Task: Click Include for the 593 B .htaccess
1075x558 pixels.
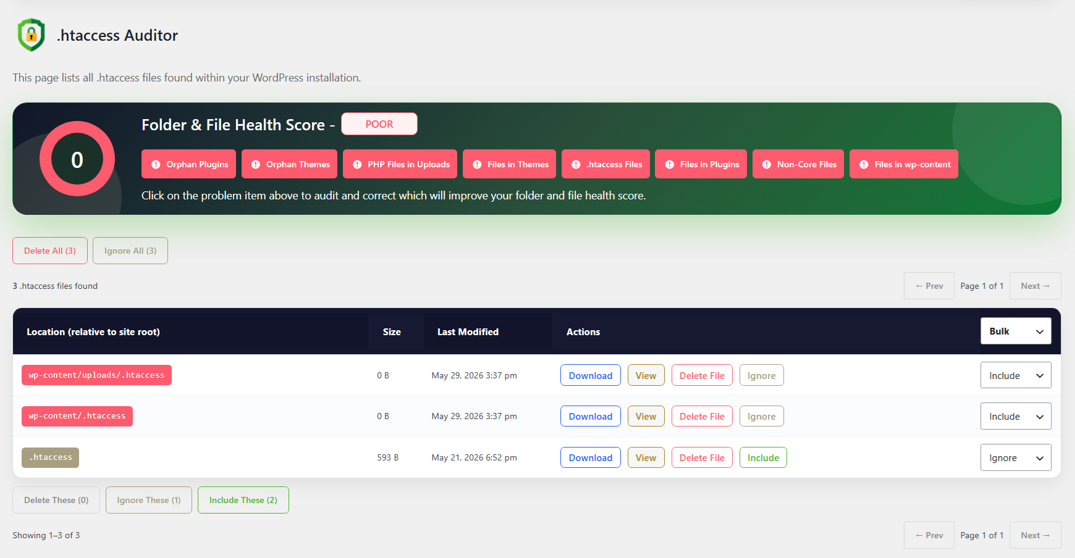Action: (763, 457)
